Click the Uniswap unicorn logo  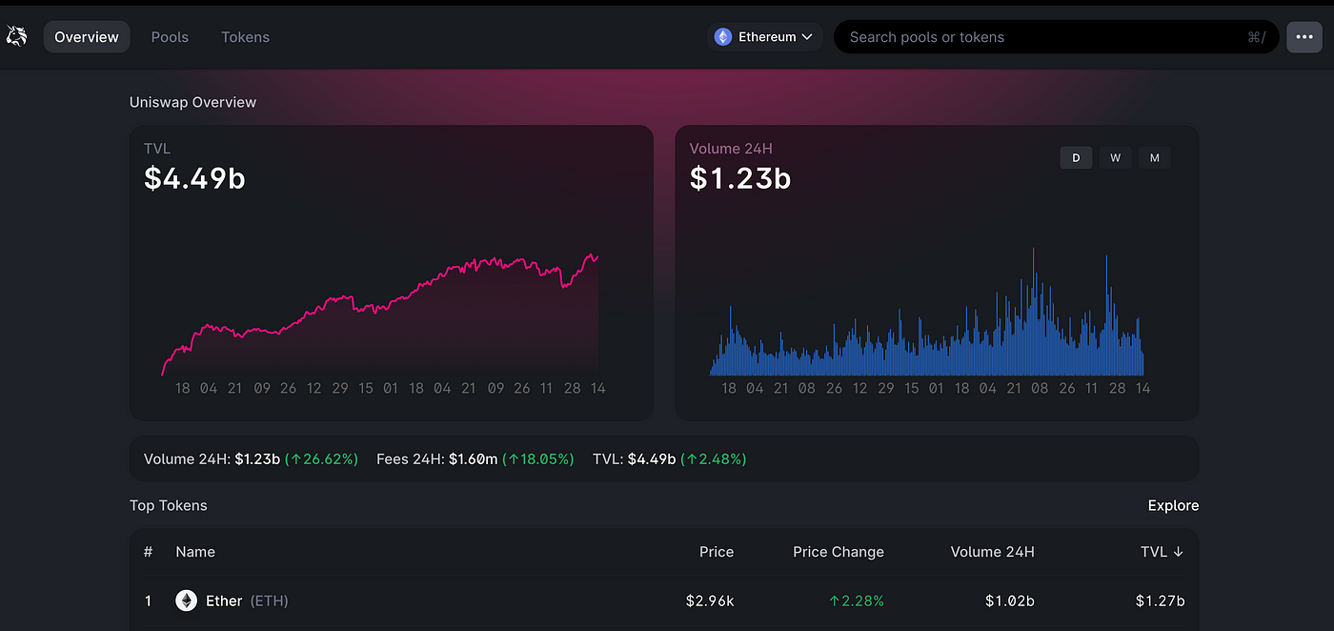point(16,37)
